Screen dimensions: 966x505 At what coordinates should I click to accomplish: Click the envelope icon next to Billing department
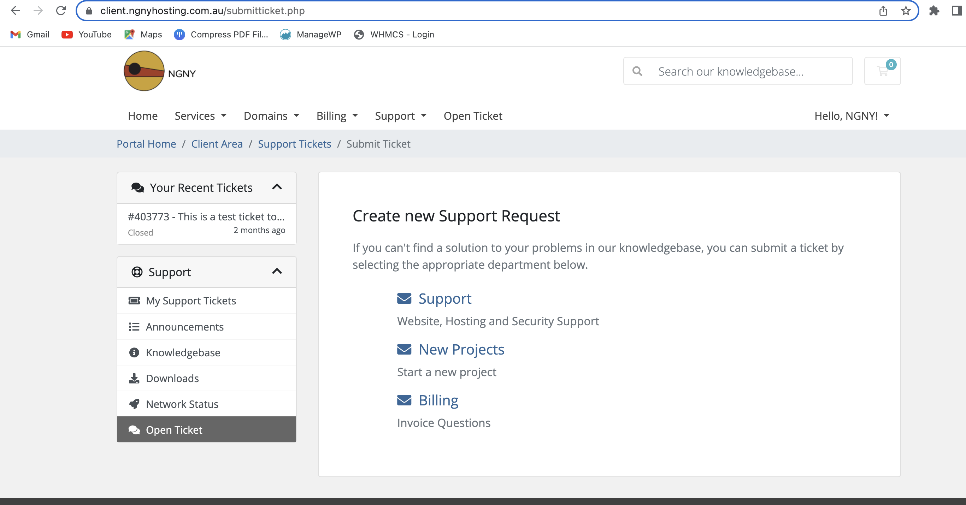tap(404, 400)
